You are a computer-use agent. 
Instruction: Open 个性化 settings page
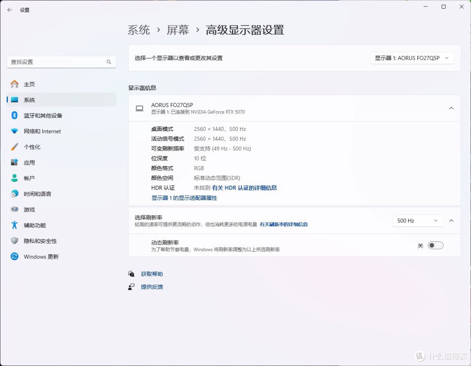point(61,147)
